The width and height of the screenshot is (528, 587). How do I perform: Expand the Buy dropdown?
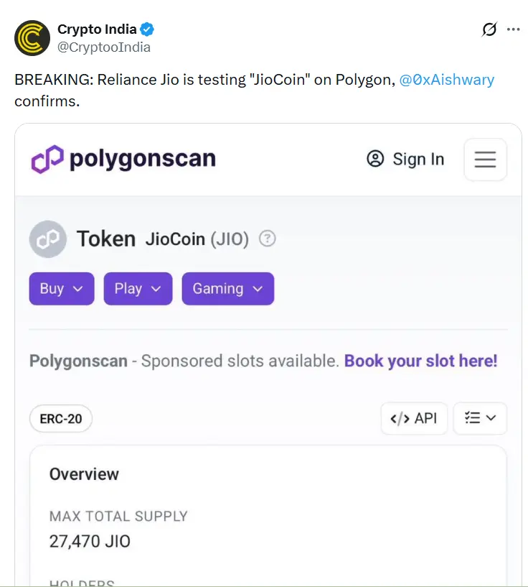61,288
